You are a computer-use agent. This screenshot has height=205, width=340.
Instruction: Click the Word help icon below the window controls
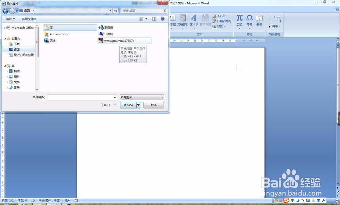click(337, 9)
